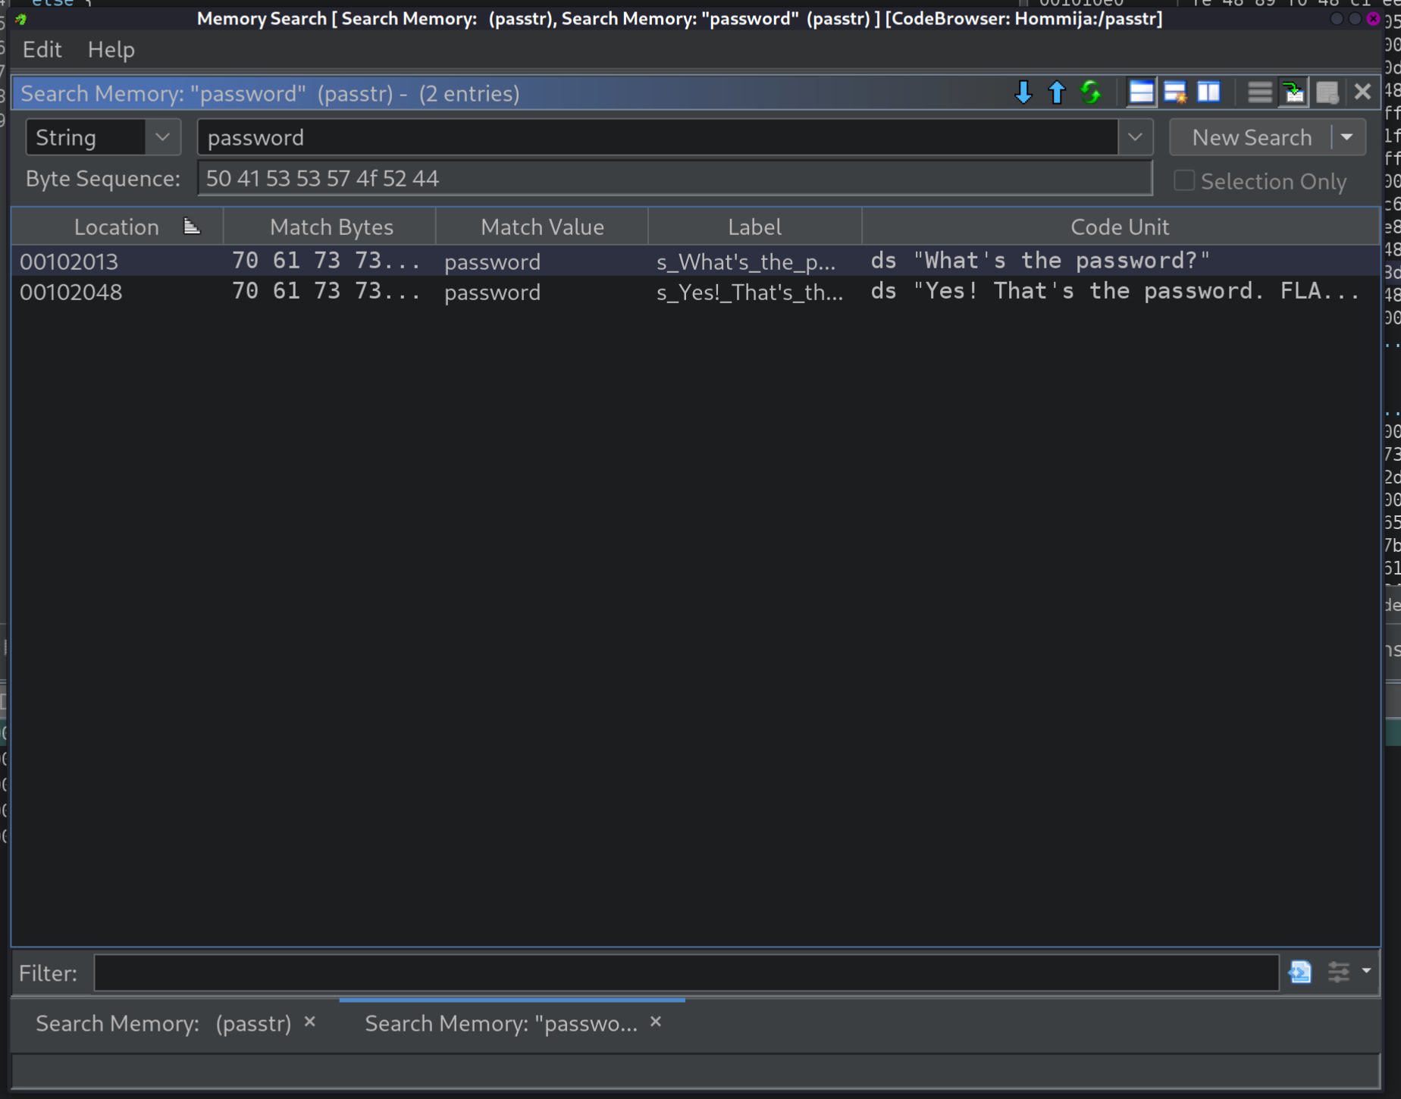Click the gray three-lines make selection icon
The width and height of the screenshot is (1401, 1099).
(x=1259, y=92)
